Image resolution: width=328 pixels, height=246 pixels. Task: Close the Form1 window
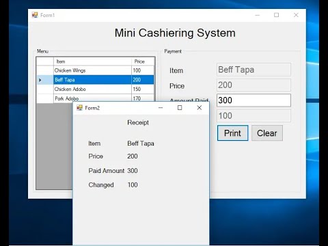point(296,15)
